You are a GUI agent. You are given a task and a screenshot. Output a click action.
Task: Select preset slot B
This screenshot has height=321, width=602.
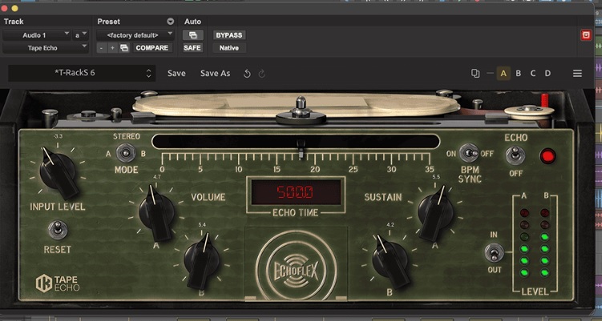519,74
